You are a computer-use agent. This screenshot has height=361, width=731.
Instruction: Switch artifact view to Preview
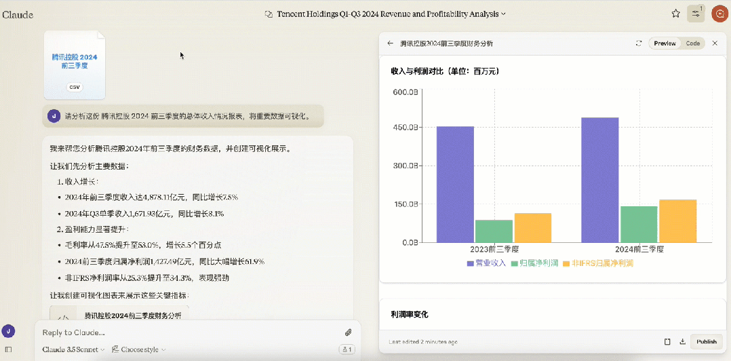665,43
